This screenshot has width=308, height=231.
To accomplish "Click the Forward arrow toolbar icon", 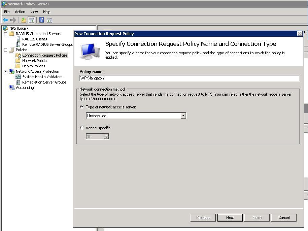I will 13,20.
